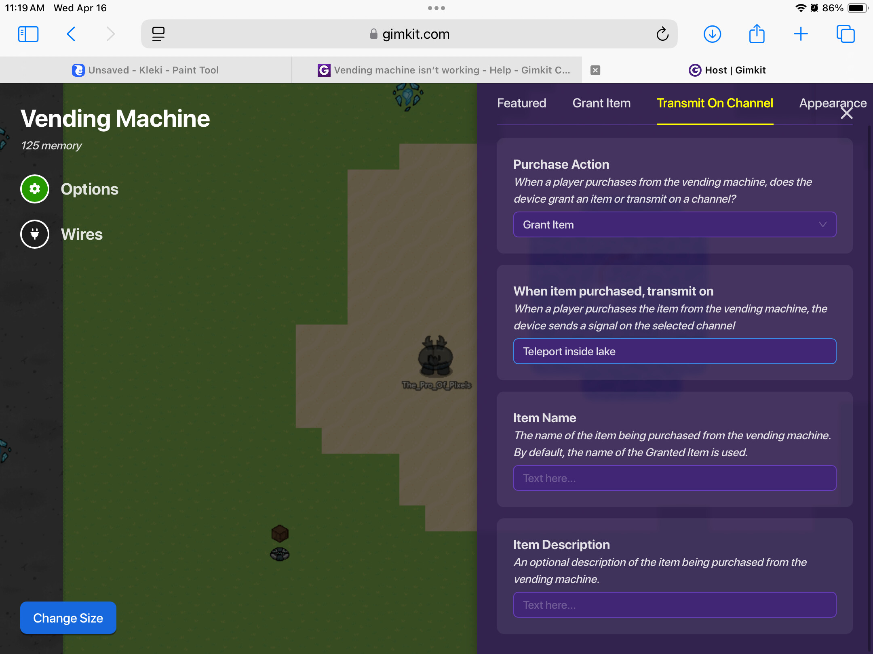The width and height of the screenshot is (873, 654).
Task: Click the green Options gear icon
Action: [35, 189]
